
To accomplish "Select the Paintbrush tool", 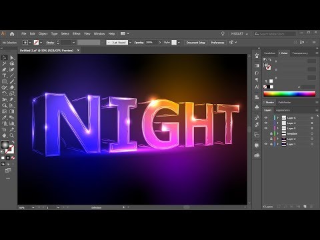I will pos(12,82).
